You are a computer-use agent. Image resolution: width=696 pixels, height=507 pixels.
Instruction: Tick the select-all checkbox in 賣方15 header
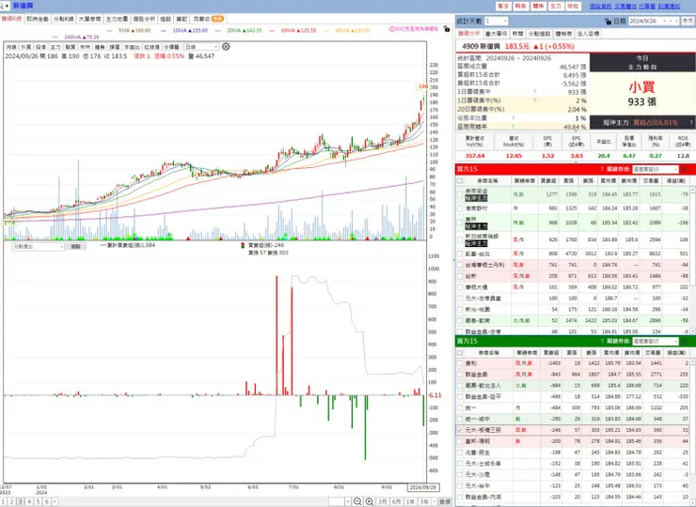point(460,353)
